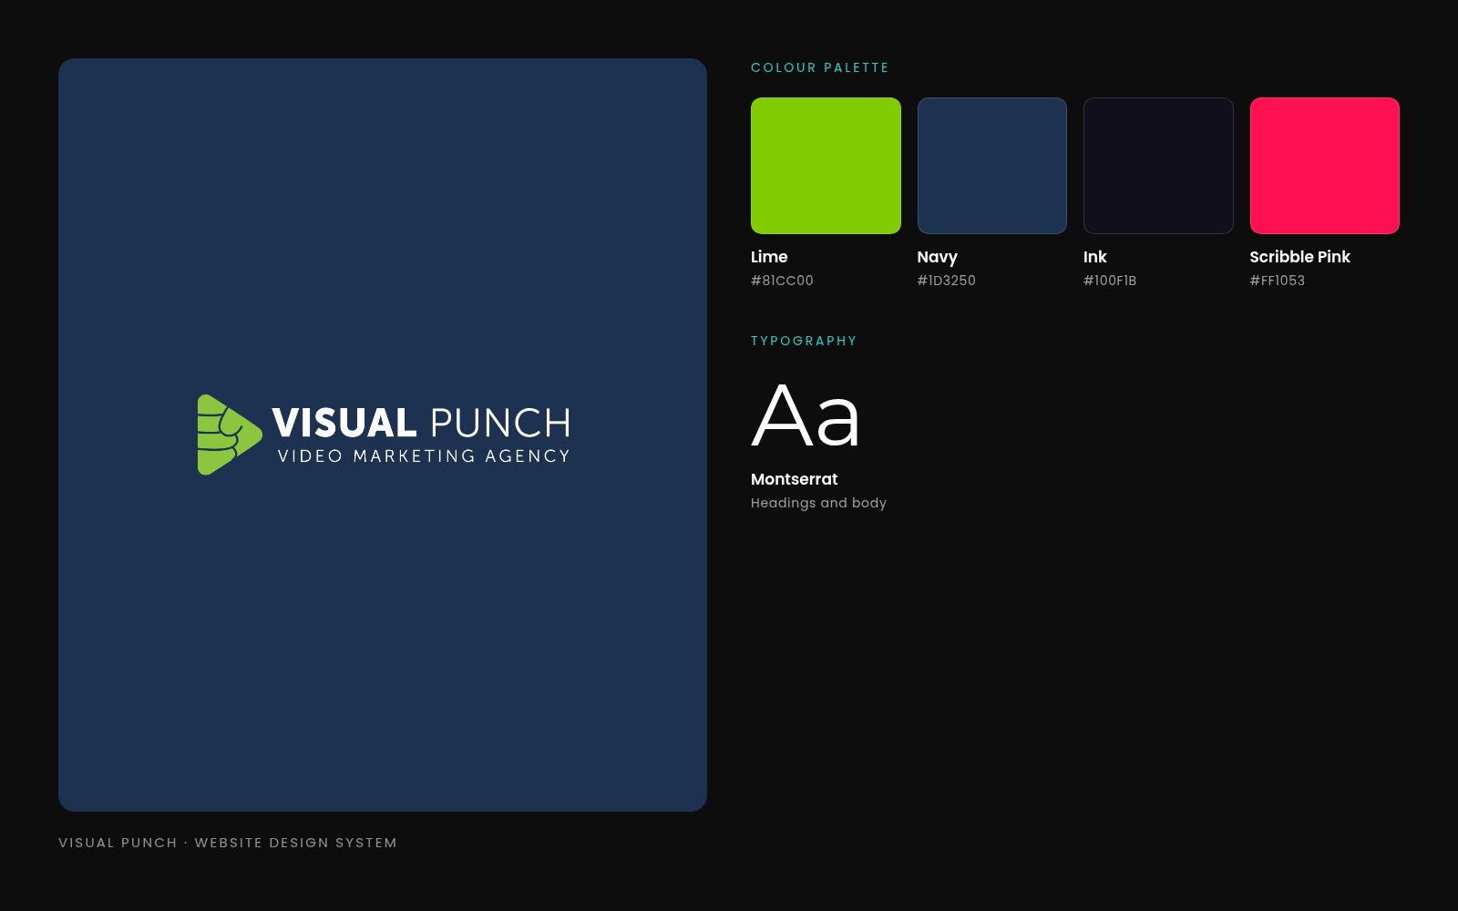Click the Navy colour swatch
The width and height of the screenshot is (1458, 911).
(991, 166)
